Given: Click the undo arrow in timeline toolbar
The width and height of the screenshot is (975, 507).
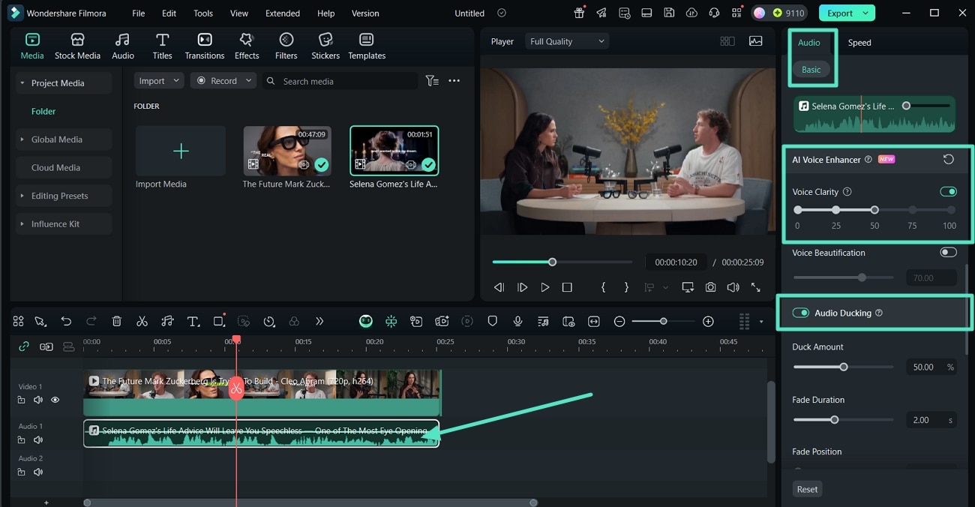Looking at the screenshot, I should pyautogui.click(x=66, y=321).
